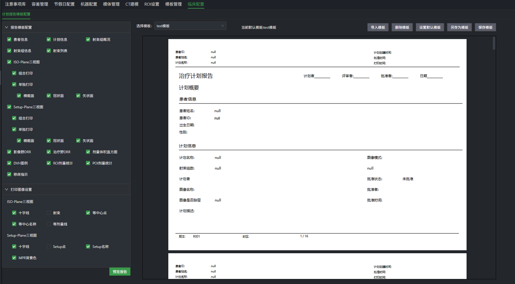Viewport: 515px width, 284px height.
Task: Uncheck the 患者信息 checkbox
Action: tap(9, 39)
